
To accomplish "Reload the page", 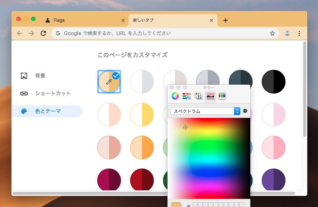I will (43, 33).
